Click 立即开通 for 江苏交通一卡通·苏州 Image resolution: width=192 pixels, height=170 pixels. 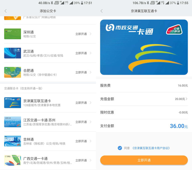coord(81,122)
